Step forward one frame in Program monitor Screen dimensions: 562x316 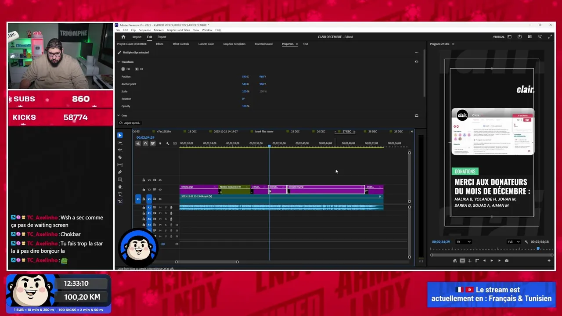point(499,261)
